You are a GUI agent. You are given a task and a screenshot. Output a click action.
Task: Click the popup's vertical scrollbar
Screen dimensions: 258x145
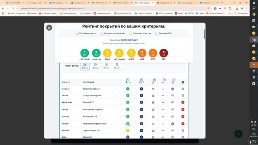pos(204,34)
